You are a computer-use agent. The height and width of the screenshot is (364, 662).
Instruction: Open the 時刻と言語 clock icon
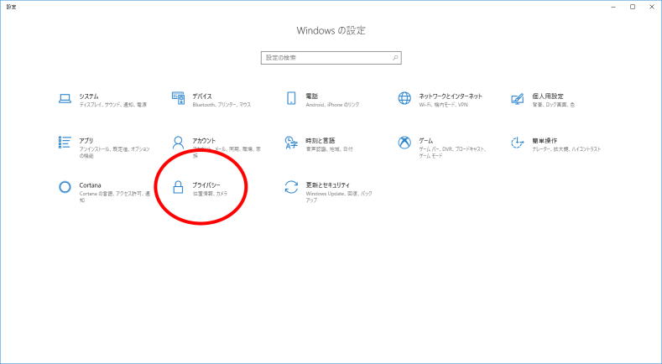[291, 143]
